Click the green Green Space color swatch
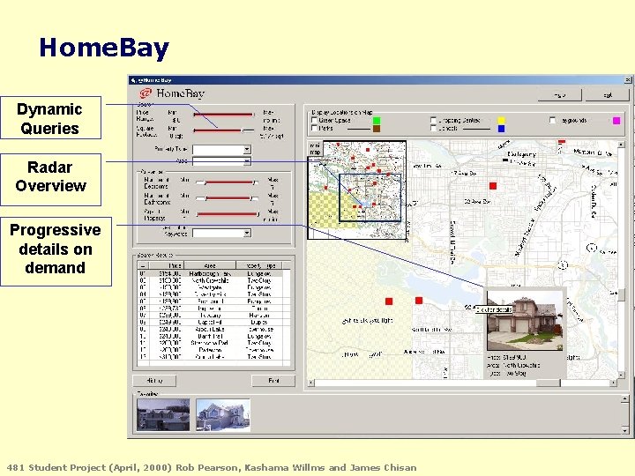This screenshot has width=635, height=476. pos(377,120)
